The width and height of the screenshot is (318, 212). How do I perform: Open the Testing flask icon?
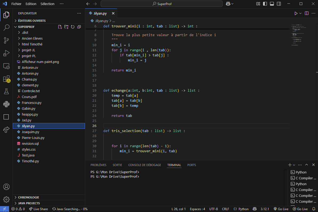(x=6, y=92)
